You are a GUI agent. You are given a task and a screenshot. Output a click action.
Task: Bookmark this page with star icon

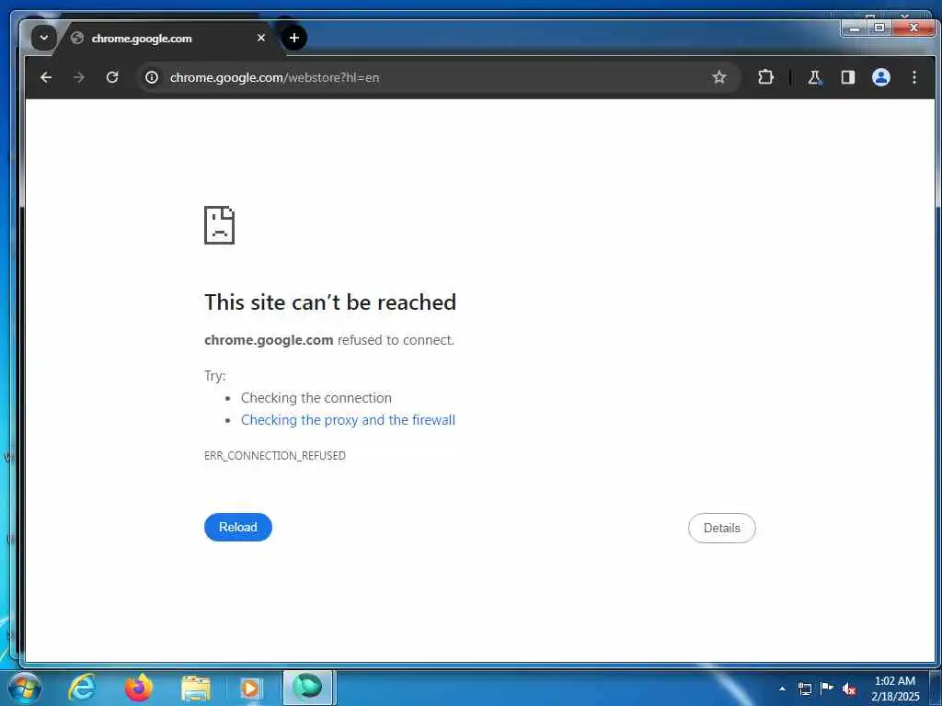tap(719, 77)
